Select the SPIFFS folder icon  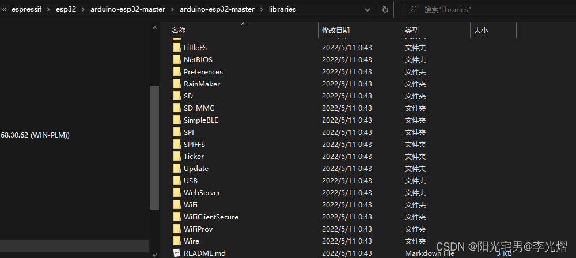click(x=177, y=145)
